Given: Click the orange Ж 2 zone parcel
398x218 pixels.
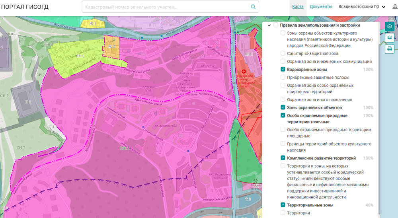Looking at the screenshot, I should pyautogui.click(x=111, y=47).
